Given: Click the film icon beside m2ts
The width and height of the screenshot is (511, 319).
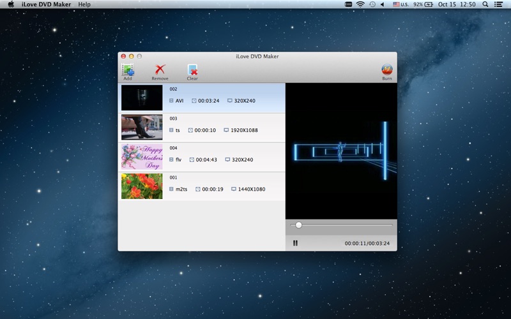Looking at the screenshot, I should pos(171,189).
